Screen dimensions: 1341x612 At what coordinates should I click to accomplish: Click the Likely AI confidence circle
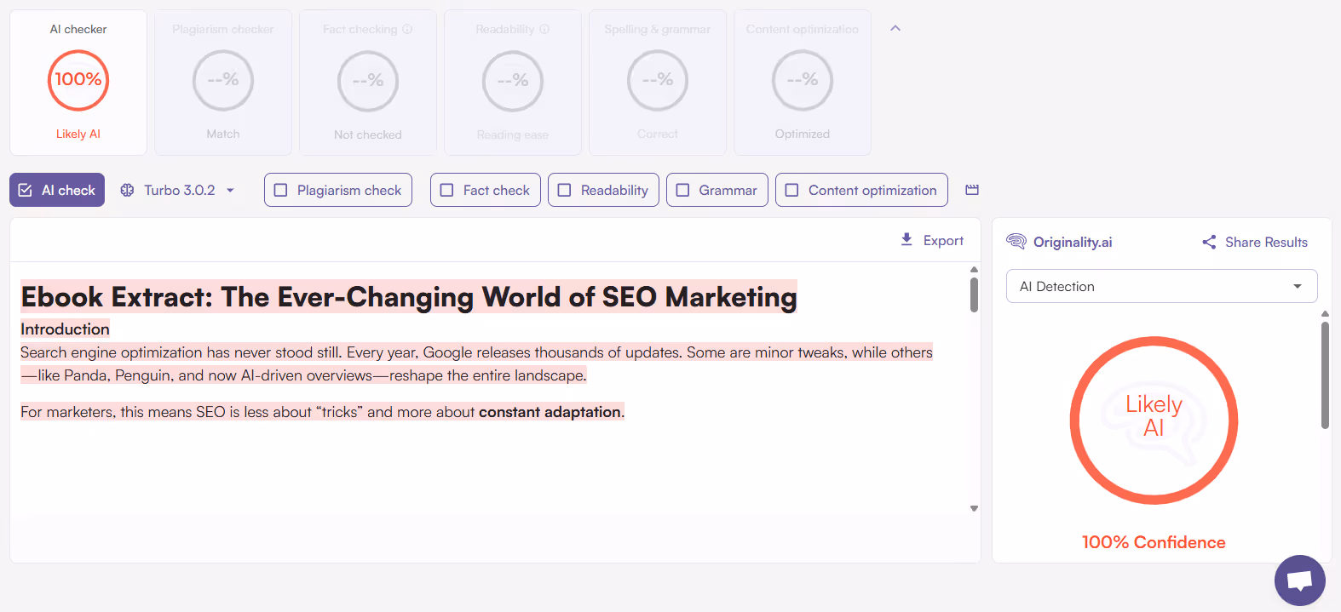(x=1154, y=420)
